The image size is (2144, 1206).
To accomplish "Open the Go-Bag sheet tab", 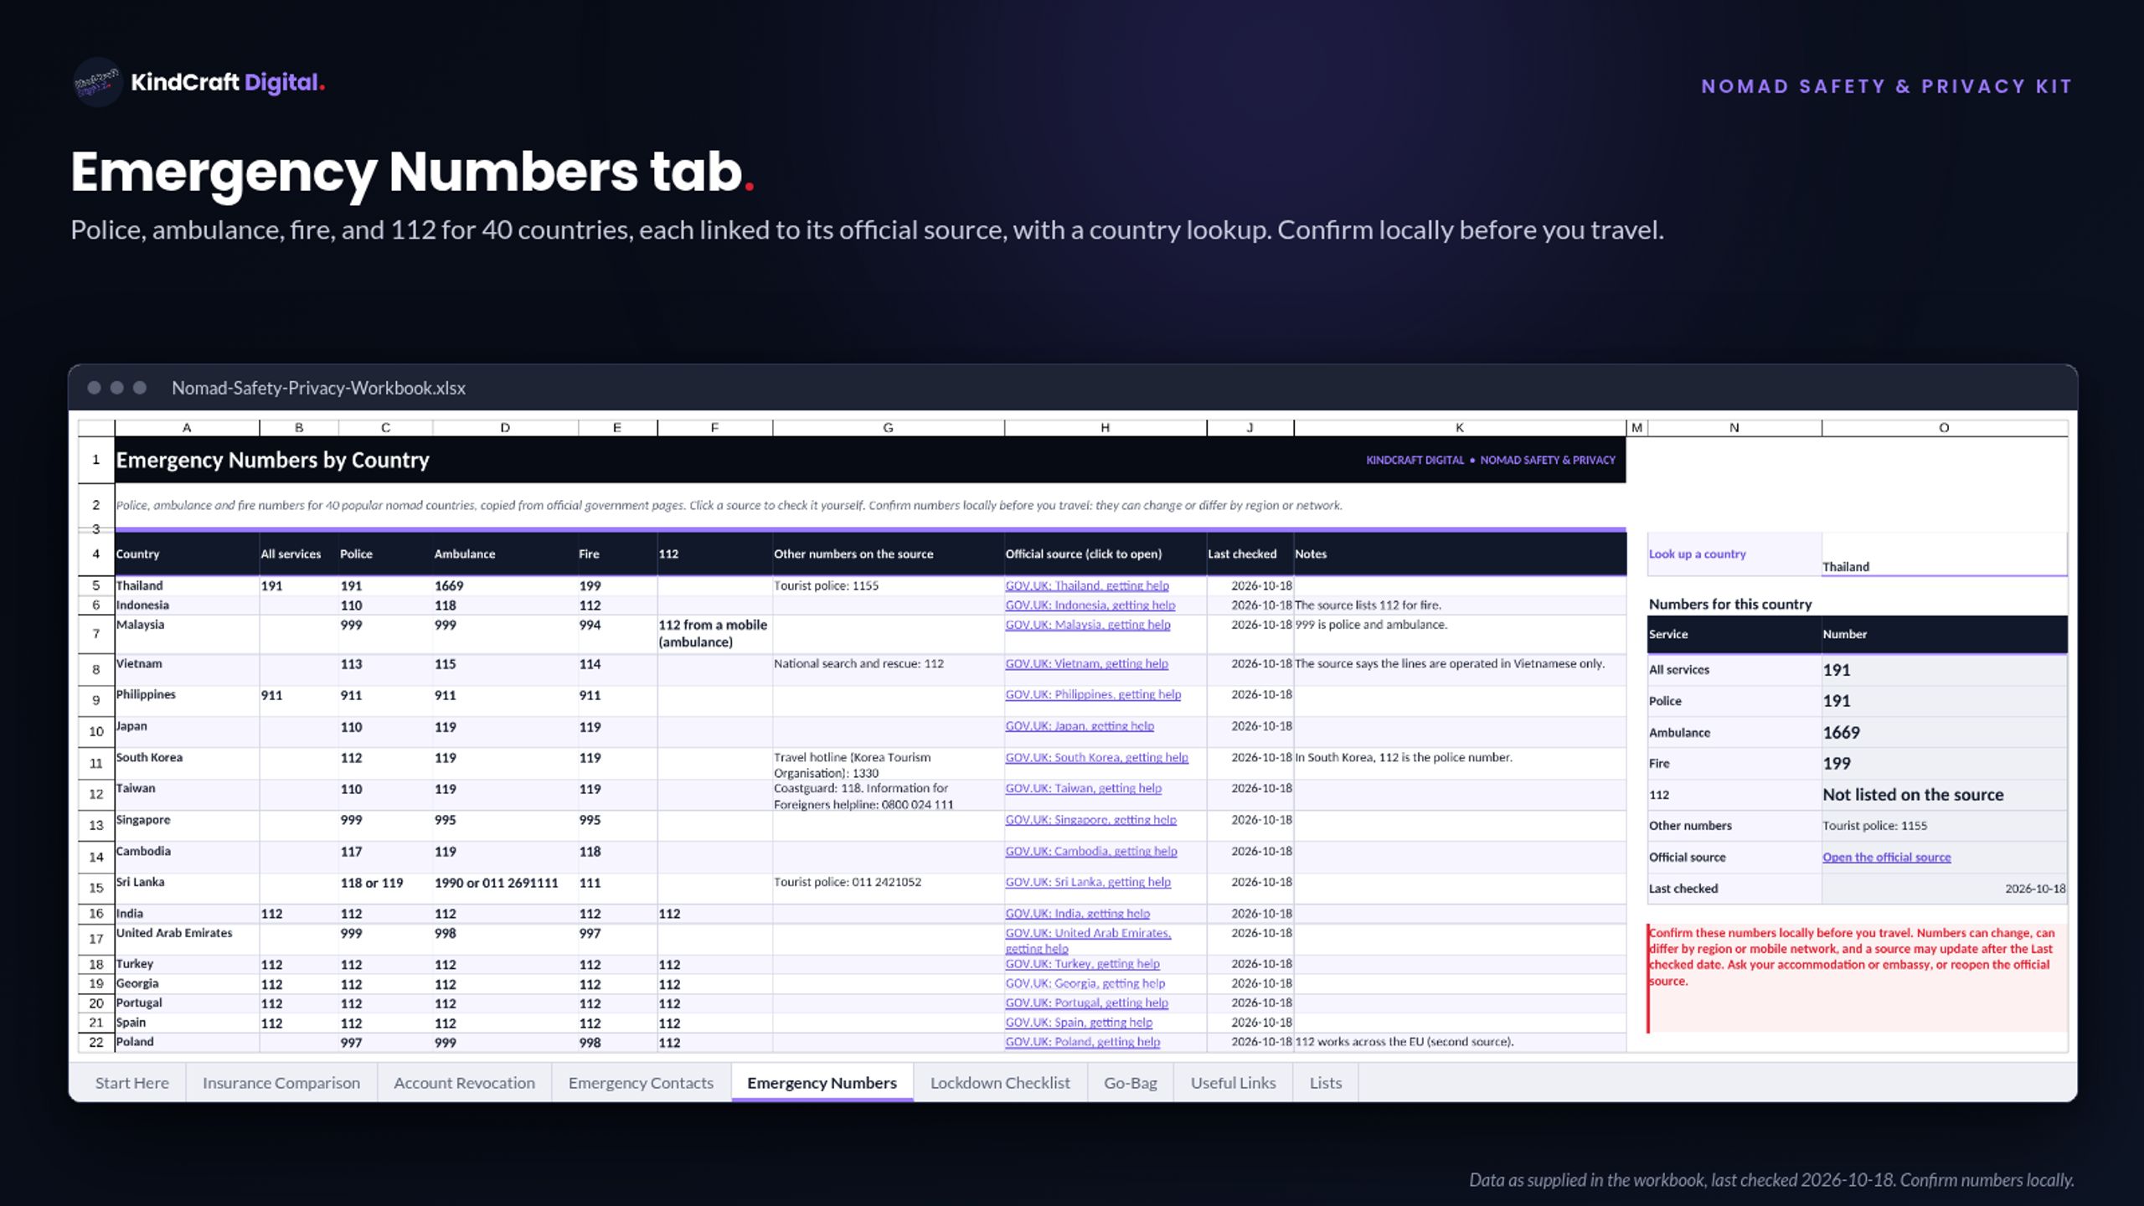I will 1130,1082.
